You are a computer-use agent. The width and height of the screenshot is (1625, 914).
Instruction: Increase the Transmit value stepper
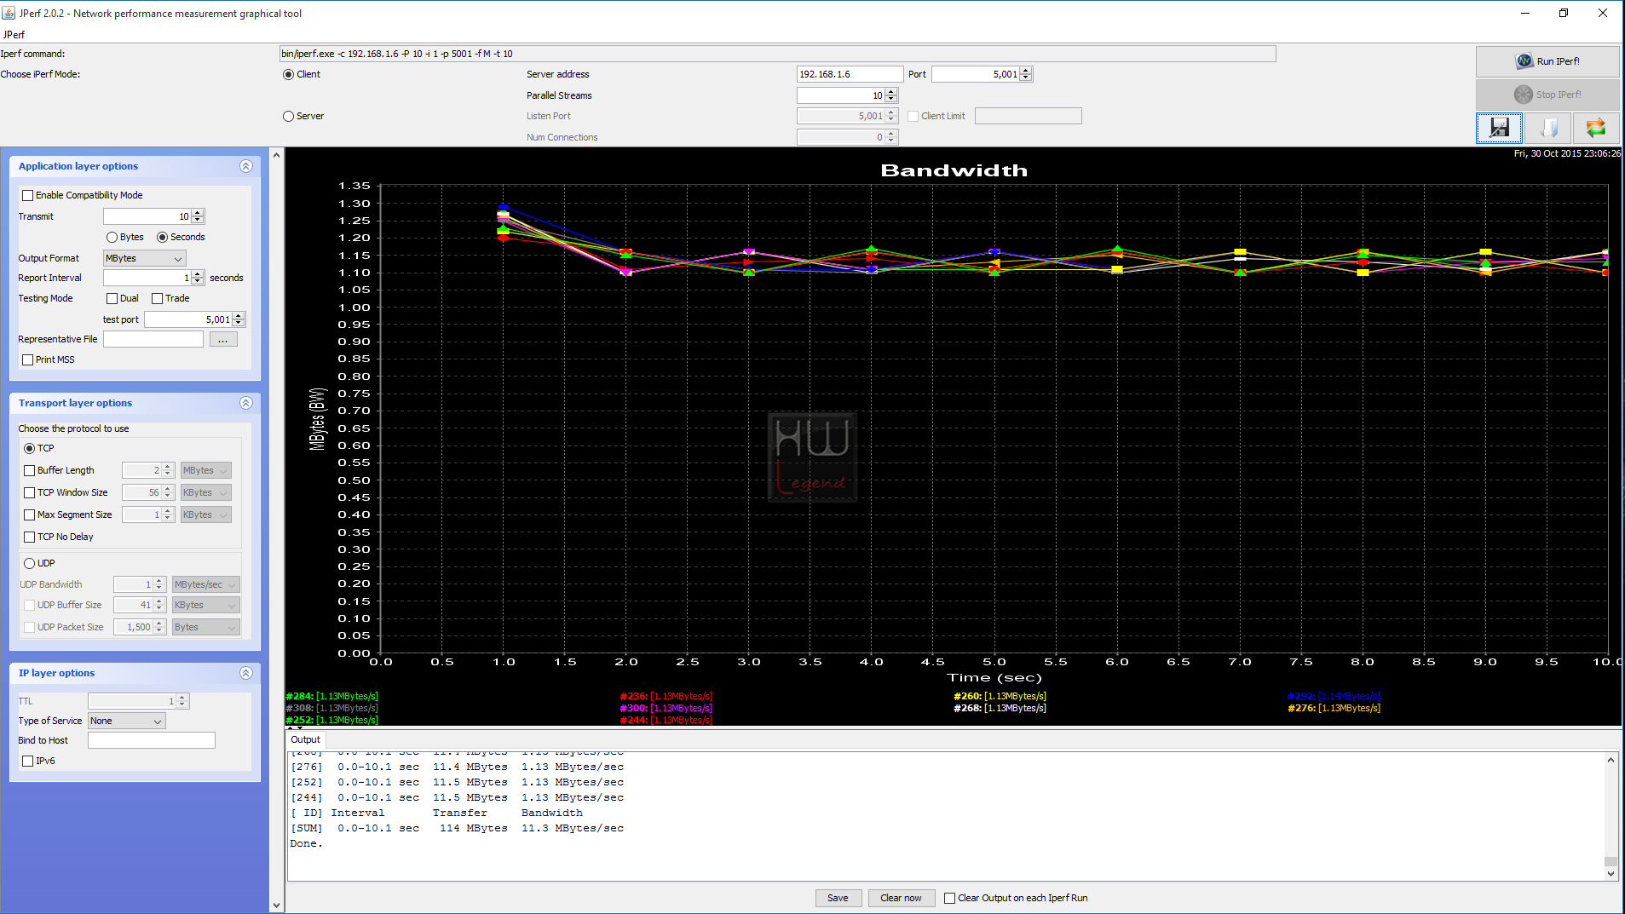pyautogui.click(x=198, y=213)
